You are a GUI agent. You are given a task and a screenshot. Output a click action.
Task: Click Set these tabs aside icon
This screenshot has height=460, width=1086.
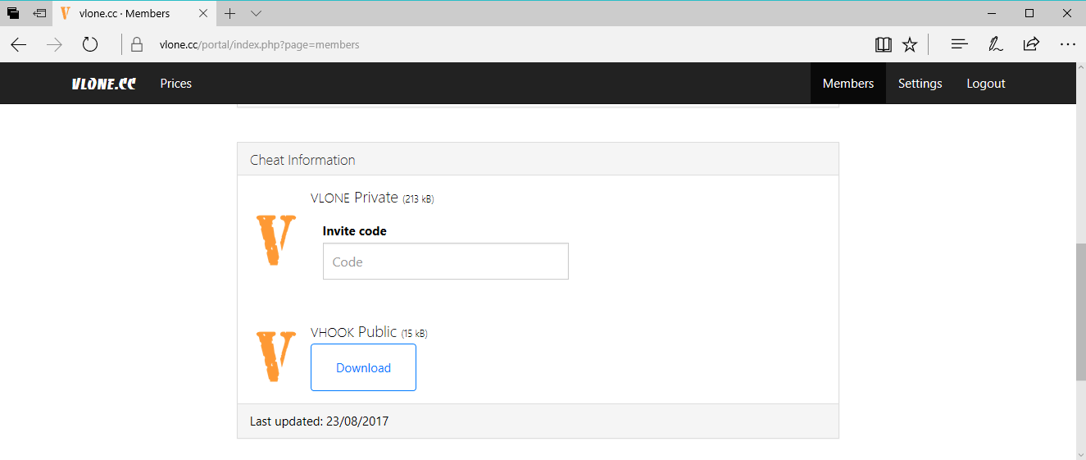(39, 13)
